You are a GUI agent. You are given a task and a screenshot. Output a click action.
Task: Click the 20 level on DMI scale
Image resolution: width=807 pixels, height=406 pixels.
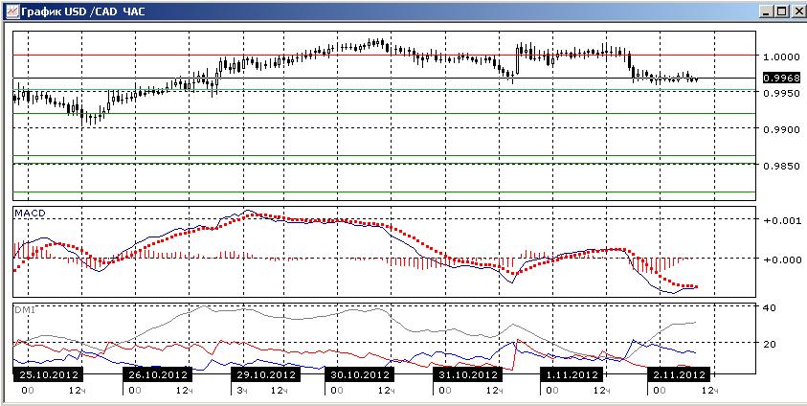point(770,345)
